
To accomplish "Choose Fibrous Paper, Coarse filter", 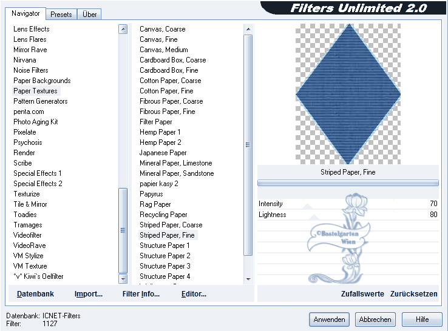I will point(171,101).
